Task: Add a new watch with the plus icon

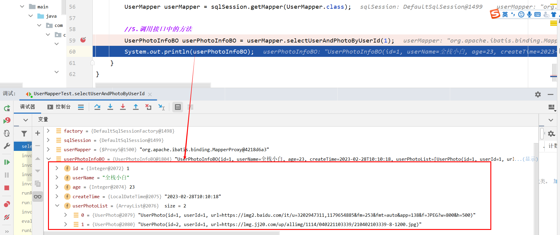Action: pos(38,133)
